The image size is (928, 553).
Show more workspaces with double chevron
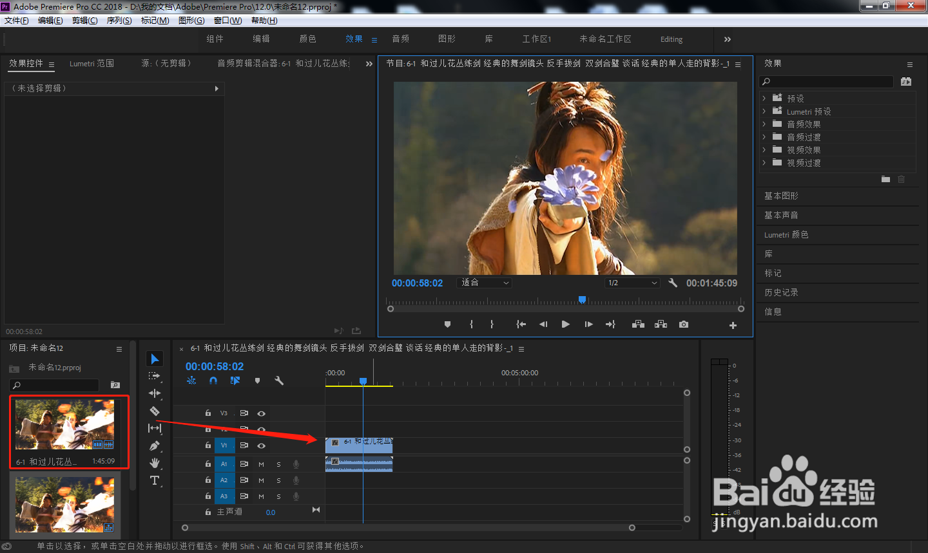click(x=727, y=39)
